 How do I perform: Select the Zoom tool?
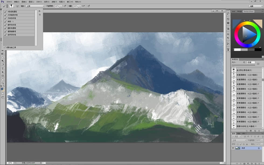2,83
